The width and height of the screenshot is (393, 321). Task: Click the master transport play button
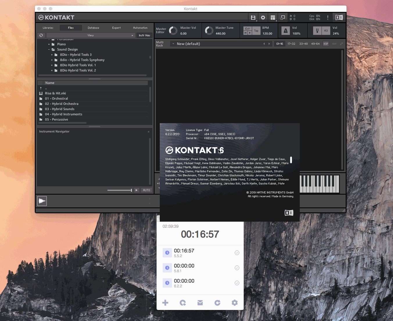pyautogui.click(x=250, y=33)
